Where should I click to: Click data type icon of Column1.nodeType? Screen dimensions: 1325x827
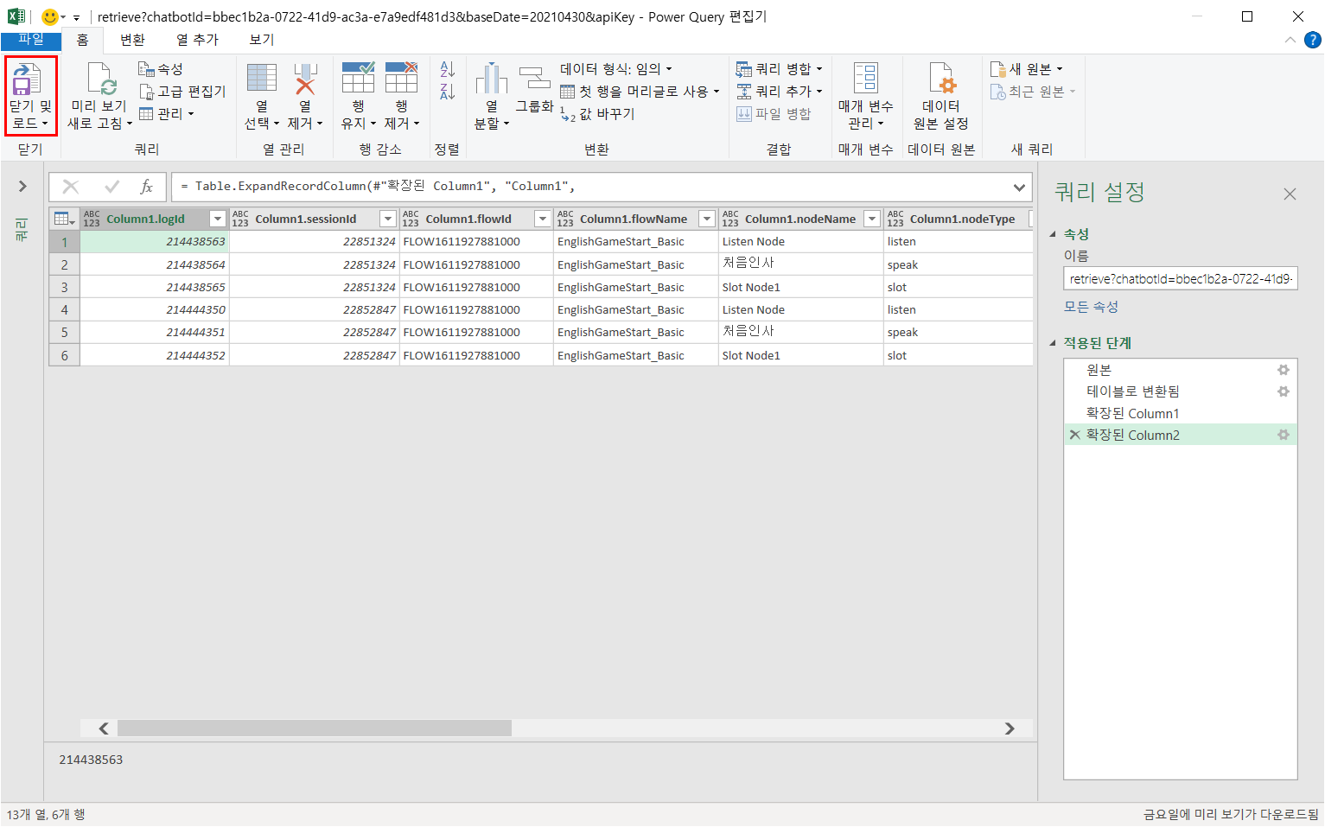click(895, 219)
